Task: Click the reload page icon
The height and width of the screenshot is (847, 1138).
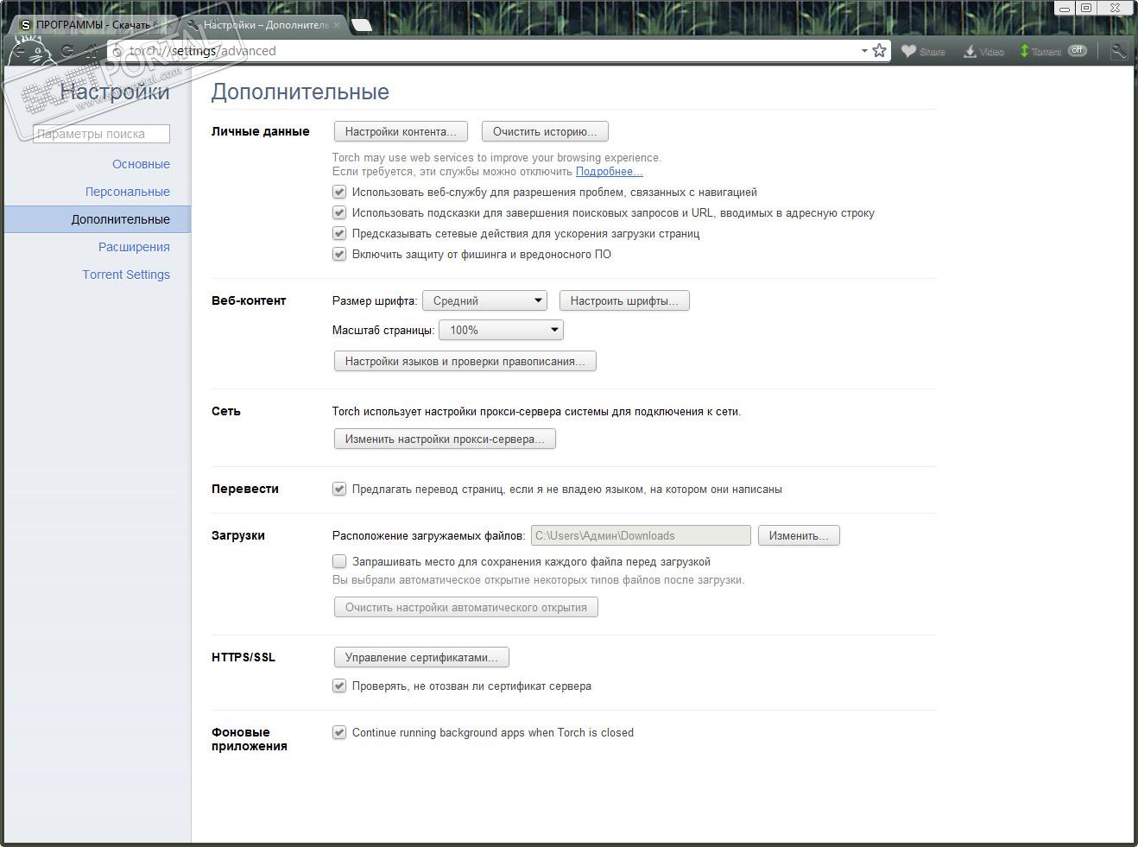Action: pyautogui.click(x=66, y=51)
